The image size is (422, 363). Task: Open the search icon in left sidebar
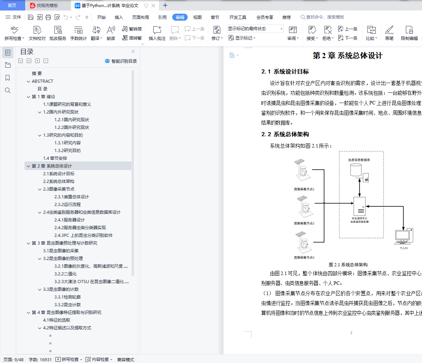pos(8,90)
